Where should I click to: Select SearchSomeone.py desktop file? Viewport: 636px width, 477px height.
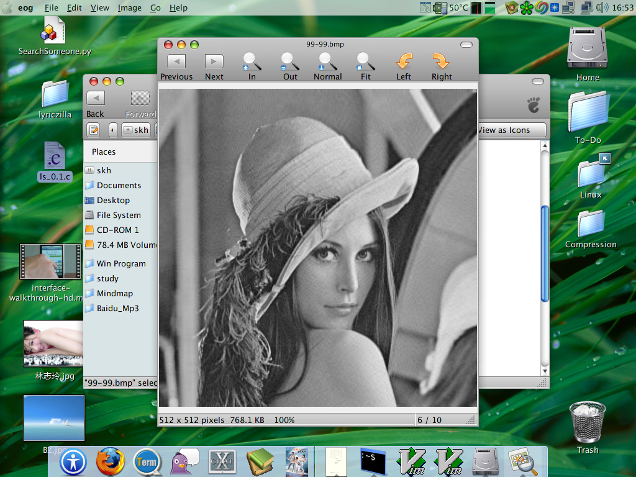(55, 37)
